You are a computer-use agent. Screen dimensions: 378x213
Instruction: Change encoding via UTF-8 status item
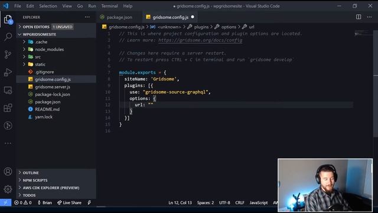[x=224, y=202]
